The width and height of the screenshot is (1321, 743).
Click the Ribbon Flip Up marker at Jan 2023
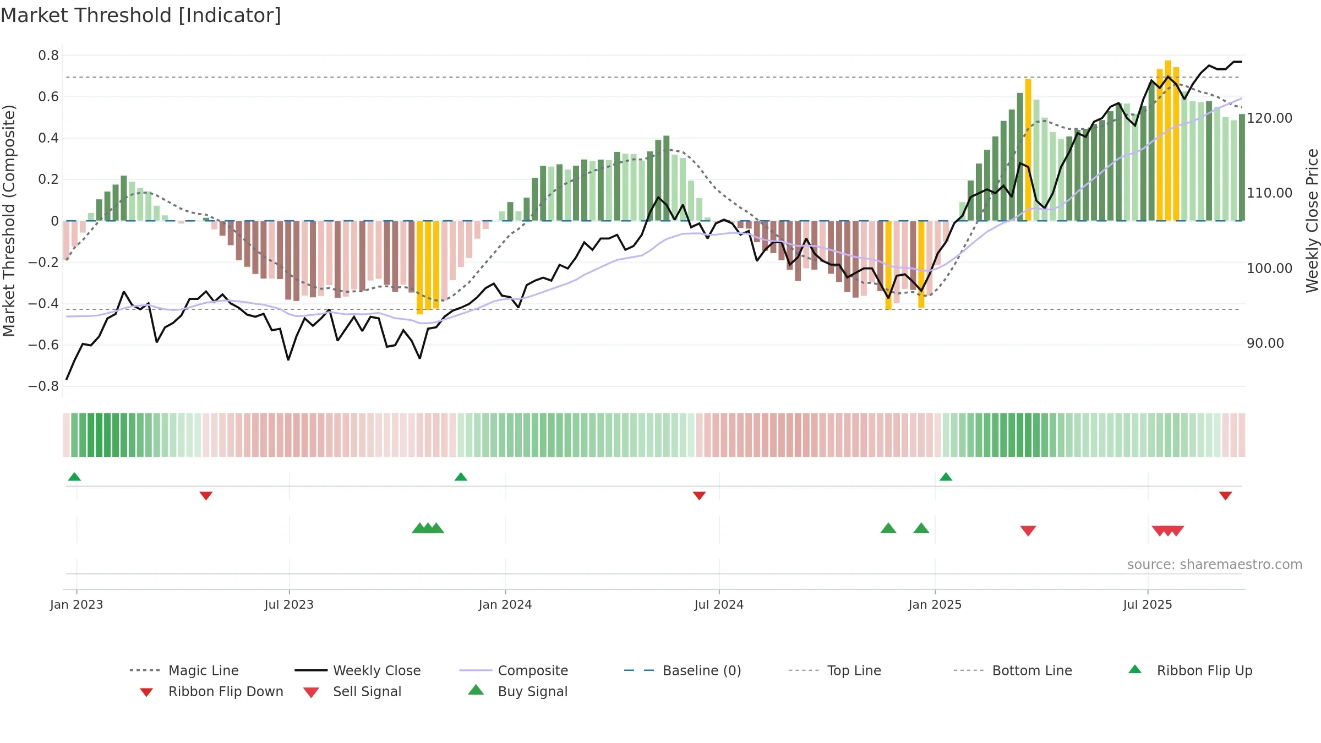[74, 477]
